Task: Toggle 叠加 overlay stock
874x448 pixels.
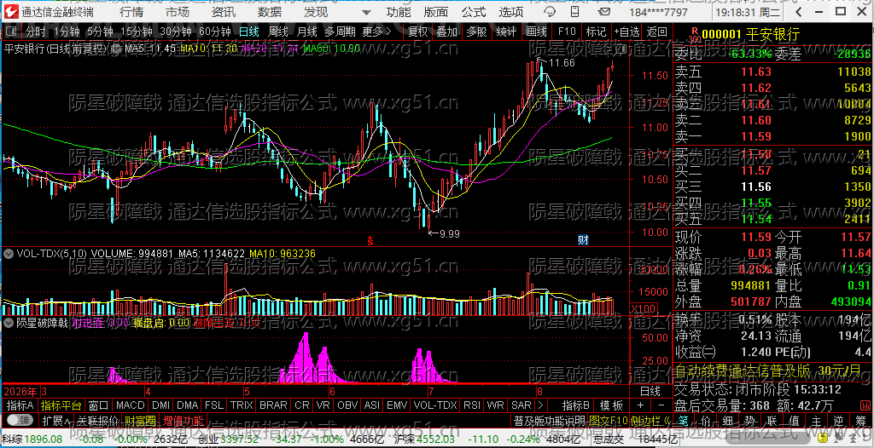Action: [x=446, y=32]
